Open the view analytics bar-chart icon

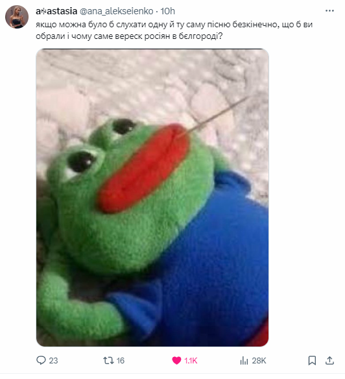point(244,361)
